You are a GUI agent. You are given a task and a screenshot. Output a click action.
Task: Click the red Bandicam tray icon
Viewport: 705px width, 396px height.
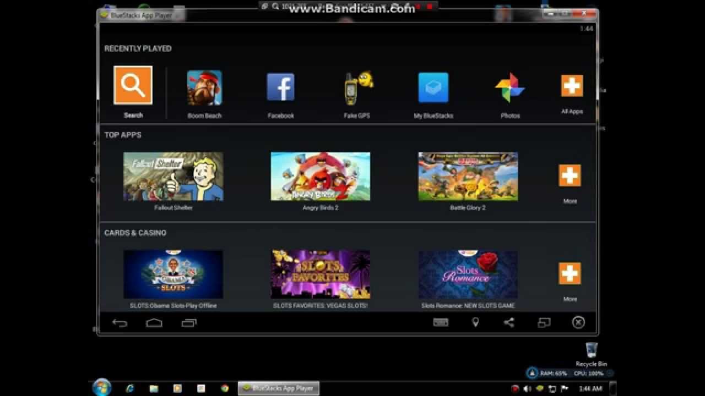tap(515, 389)
